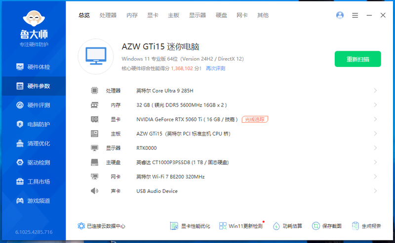Close the 鲁大师 window
Image resolution: width=395 pixels, height=243 pixels.
[x=383, y=15]
